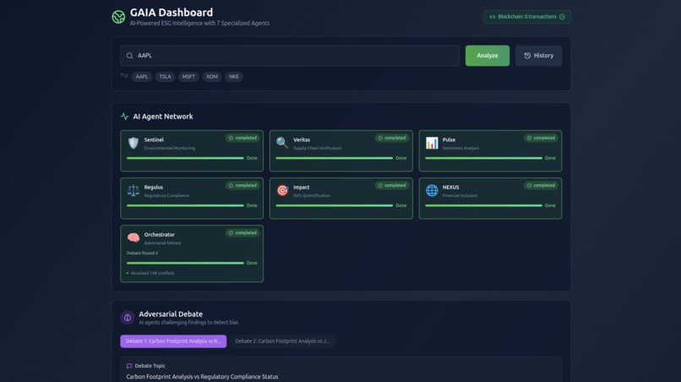Click the Carbon Footprint Analysis vs Regulatory topic text
The width and height of the screenshot is (681, 382).
(x=202, y=377)
